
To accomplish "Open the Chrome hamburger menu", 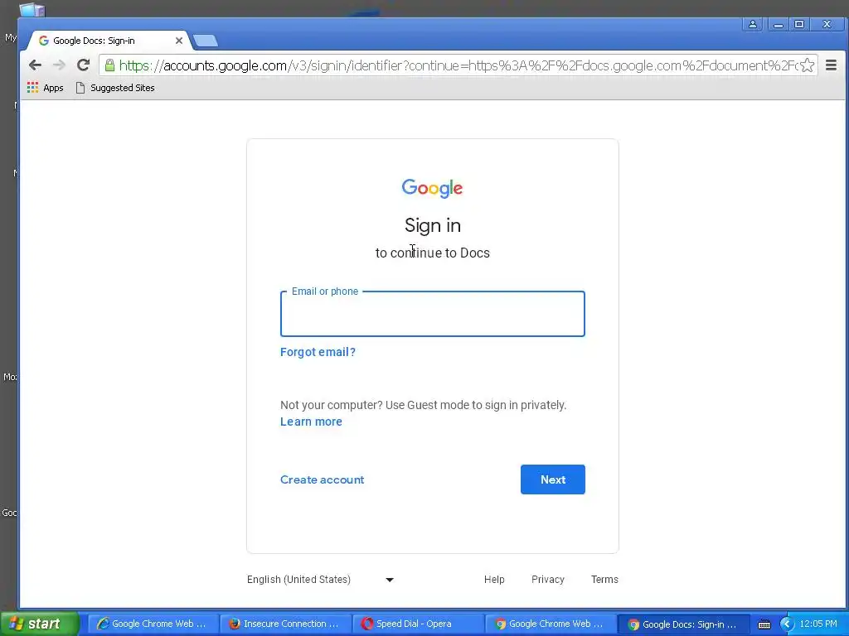I will [831, 65].
